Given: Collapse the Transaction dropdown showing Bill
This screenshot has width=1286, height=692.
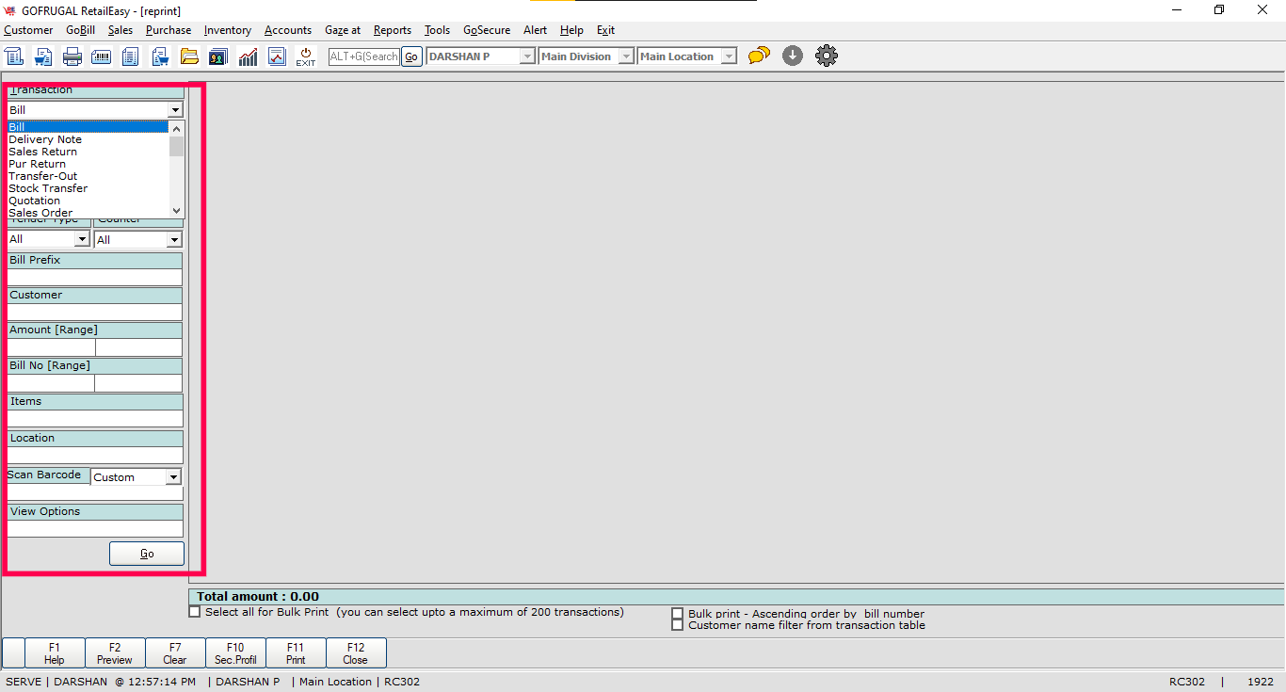Looking at the screenshot, I should [175, 110].
